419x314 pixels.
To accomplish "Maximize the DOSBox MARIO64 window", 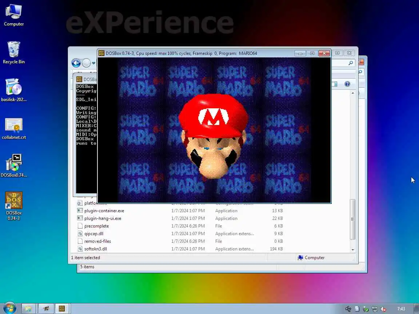I will click(x=312, y=53).
